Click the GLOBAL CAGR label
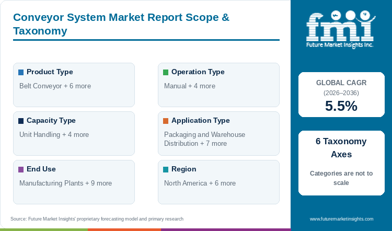 click(x=341, y=83)
